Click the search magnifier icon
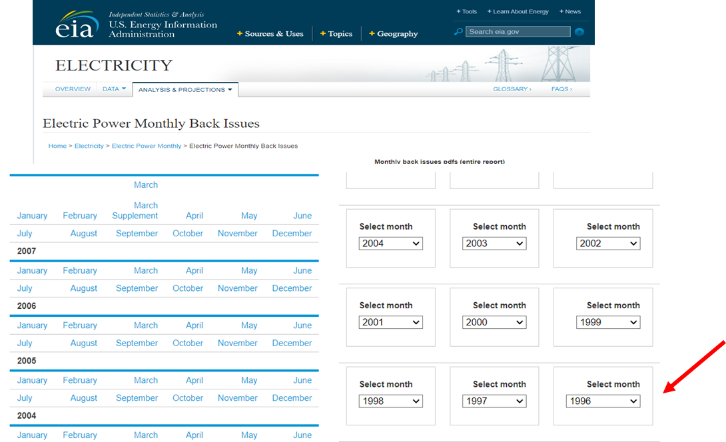The image size is (726, 442). (x=458, y=32)
